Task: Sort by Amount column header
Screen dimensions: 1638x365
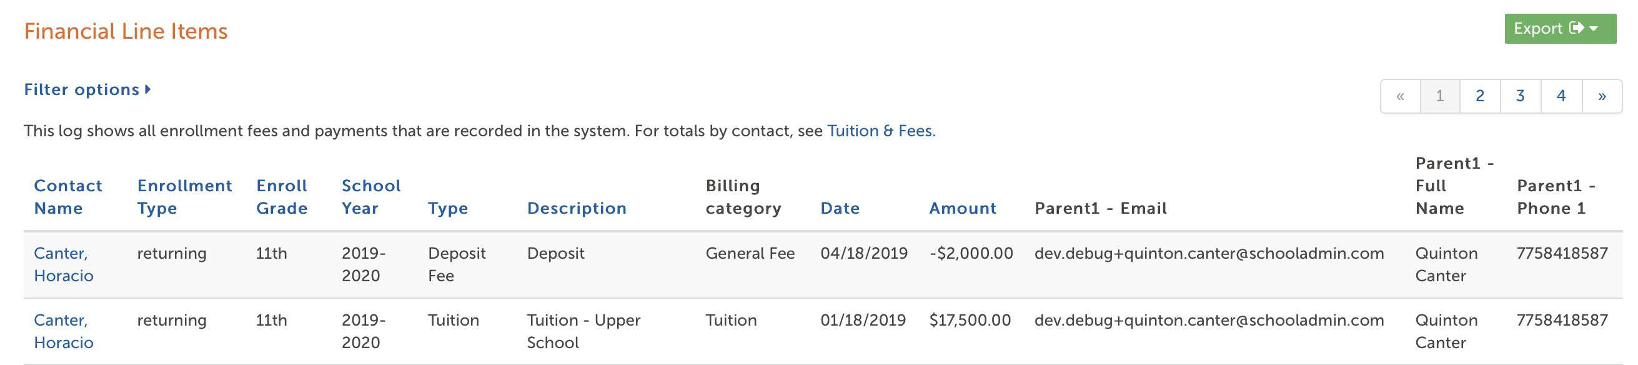Action: [963, 209]
